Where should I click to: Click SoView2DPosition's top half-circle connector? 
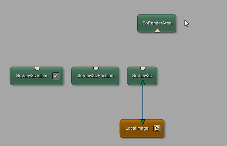pyautogui.click(x=96, y=68)
